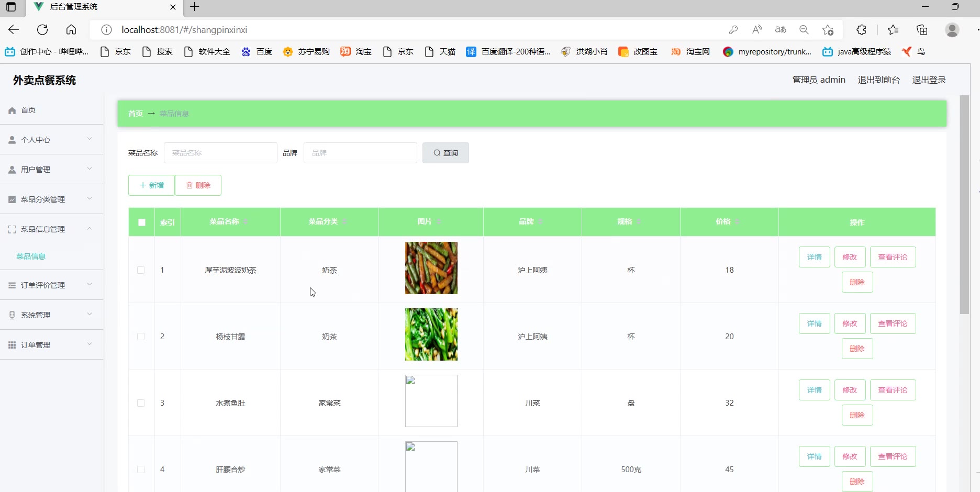Select the checkbox for row 水煮鱼肚
Screen dimensions: 980x492
[x=141, y=403]
